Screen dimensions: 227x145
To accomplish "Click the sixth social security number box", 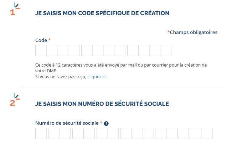I will pyautogui.click(x=102, y=133).
